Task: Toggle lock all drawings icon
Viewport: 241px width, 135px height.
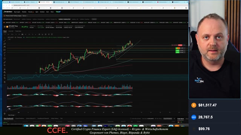Action: 5,75
